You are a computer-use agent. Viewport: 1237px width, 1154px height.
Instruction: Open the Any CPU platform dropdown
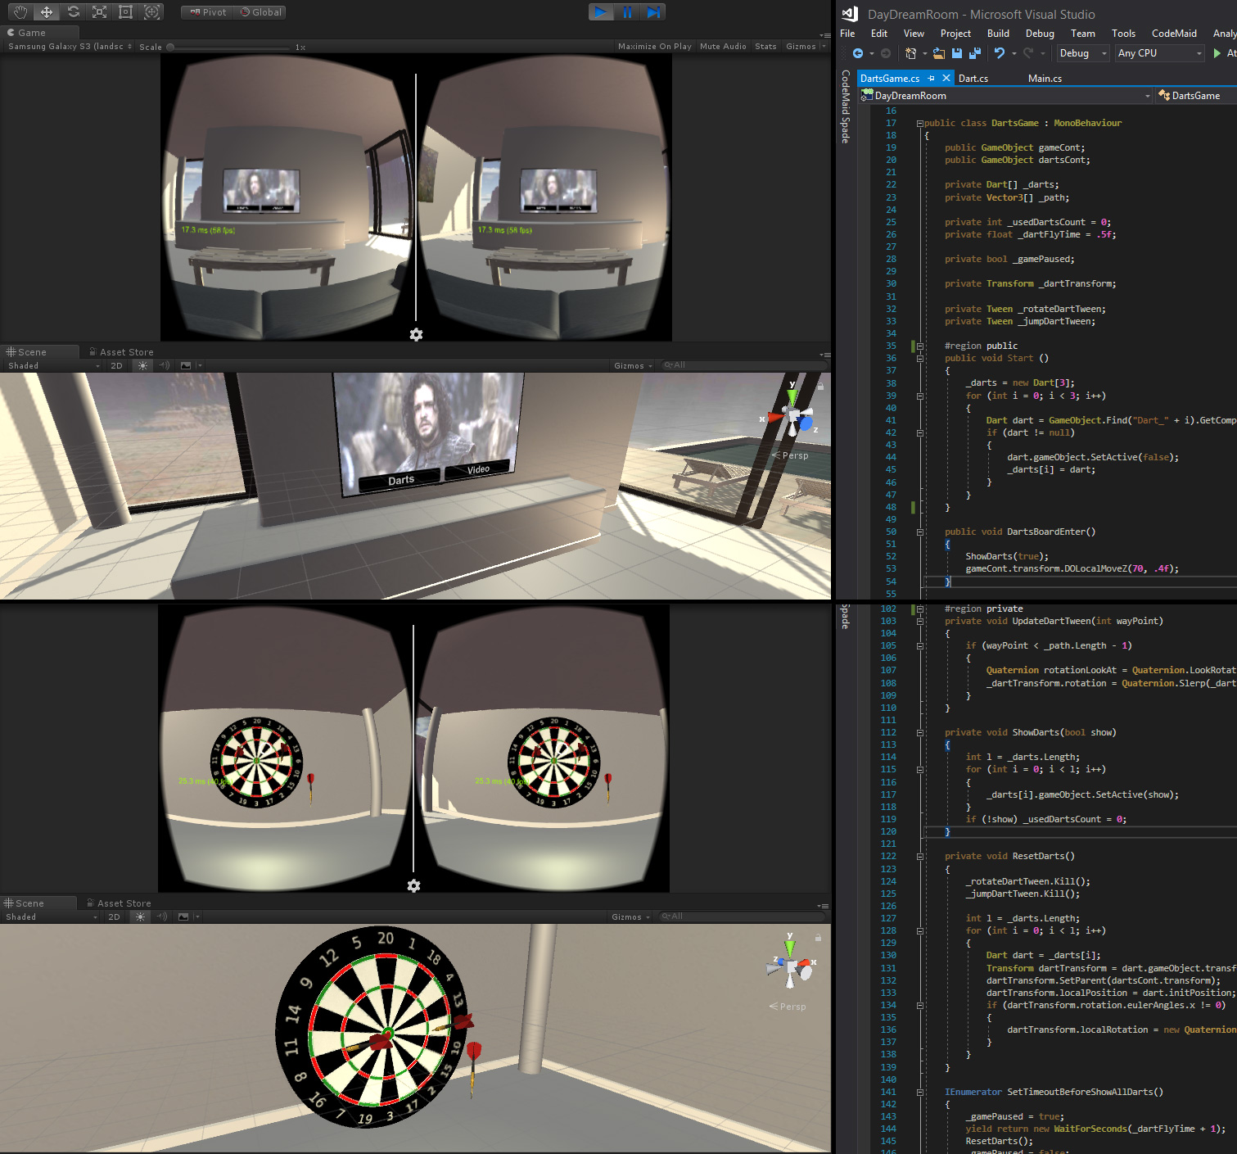tap(1160, 53)
